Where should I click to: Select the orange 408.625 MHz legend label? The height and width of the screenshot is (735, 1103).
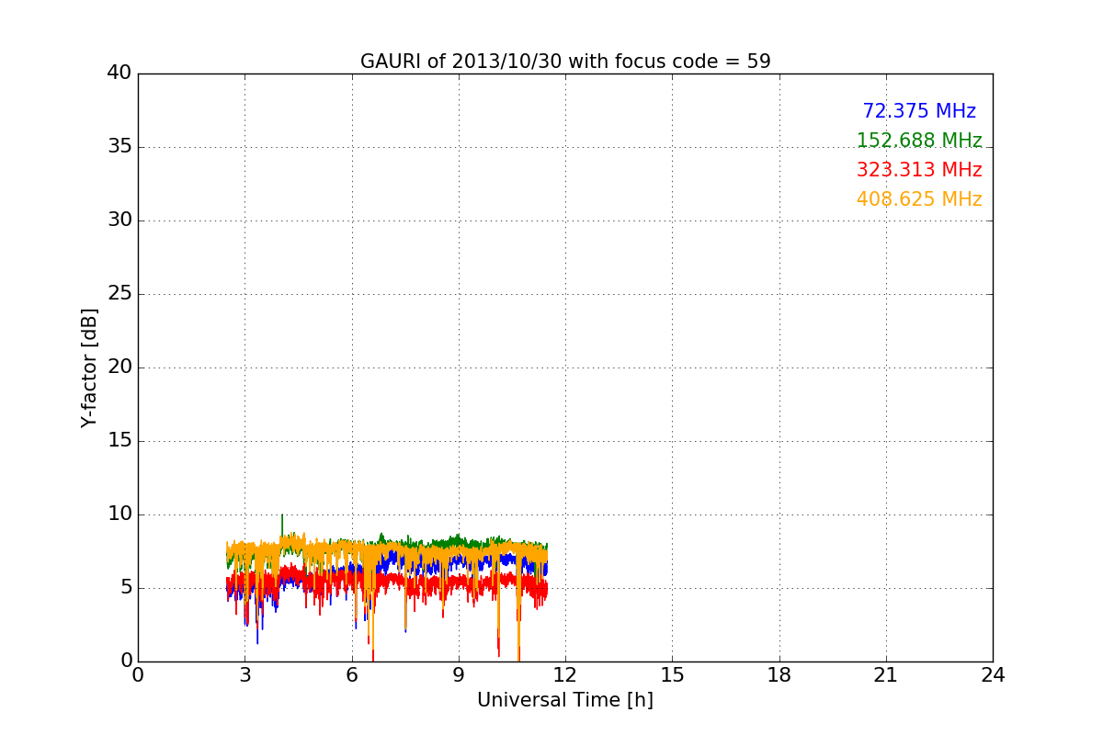(919, 199)
